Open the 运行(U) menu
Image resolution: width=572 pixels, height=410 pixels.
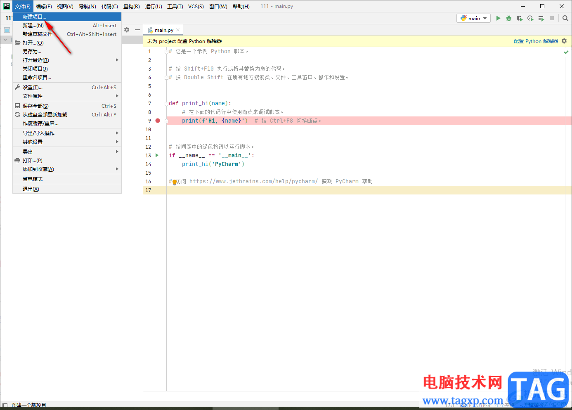tap(154, 6)
